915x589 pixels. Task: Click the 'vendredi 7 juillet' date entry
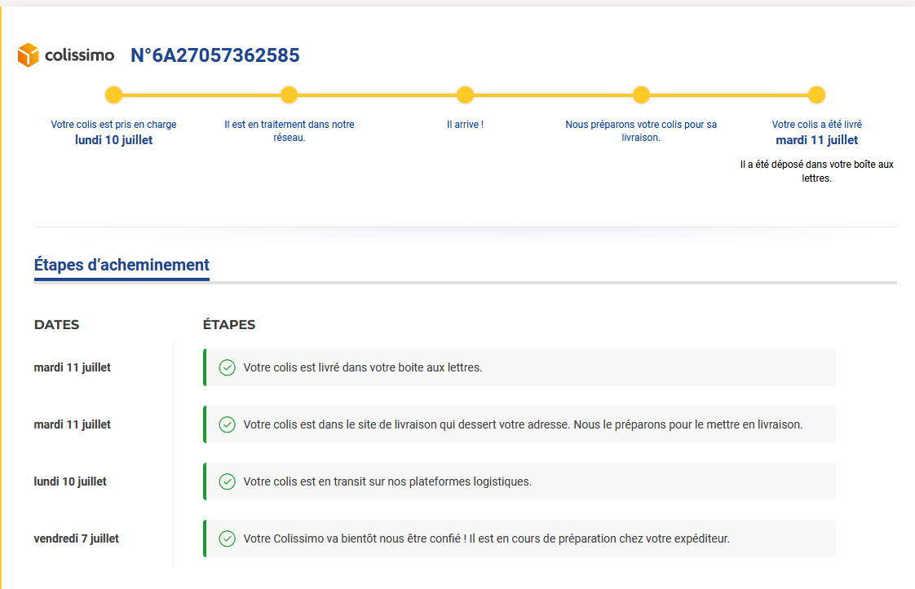click(x=77, y=538)
